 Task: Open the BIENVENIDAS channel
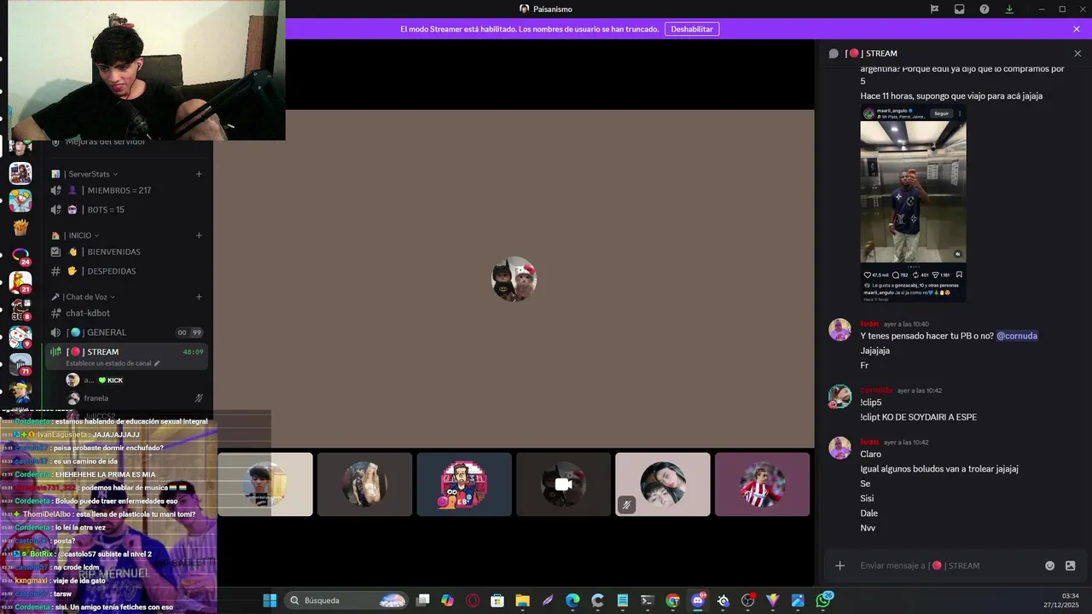pos(126,252)
